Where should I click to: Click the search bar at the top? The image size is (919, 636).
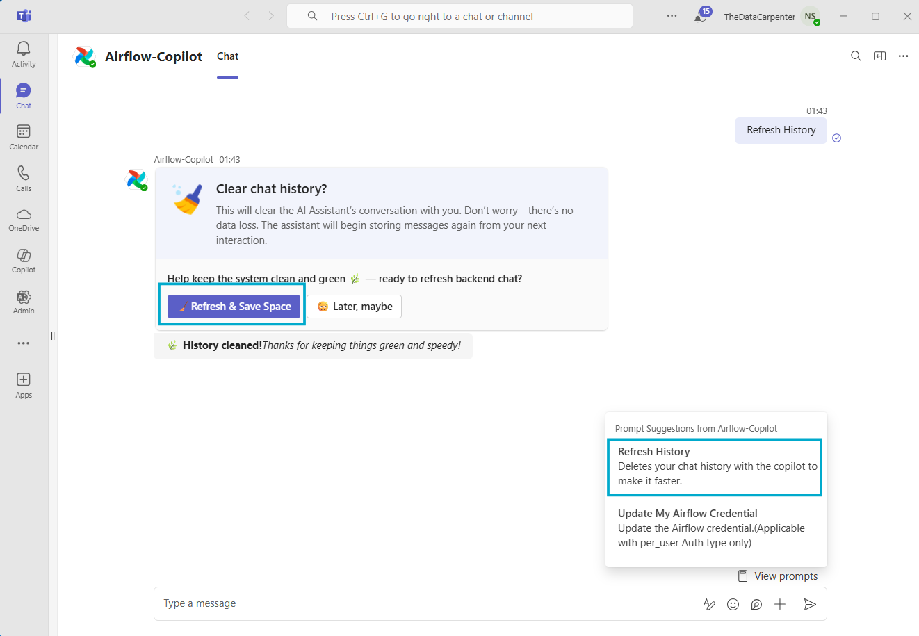tap(459, 16)
